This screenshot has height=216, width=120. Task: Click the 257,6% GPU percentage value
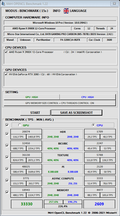coord(54,202)
